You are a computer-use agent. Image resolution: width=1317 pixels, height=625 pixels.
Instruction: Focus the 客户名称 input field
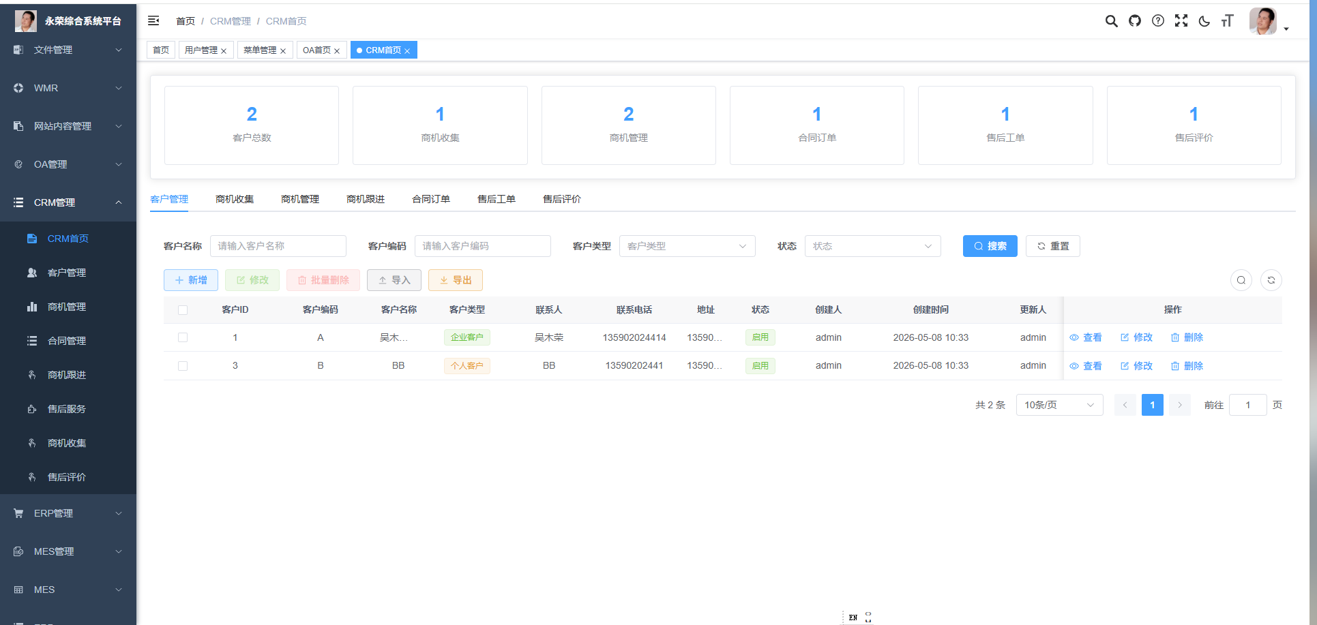[x=278, y=246]
